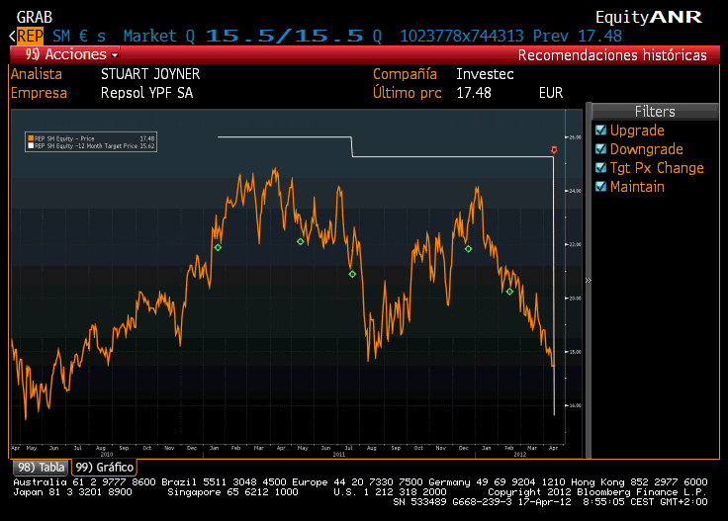Click the green marker near May 2011
This screenshot has width=728, height=521.
point(301,241)
